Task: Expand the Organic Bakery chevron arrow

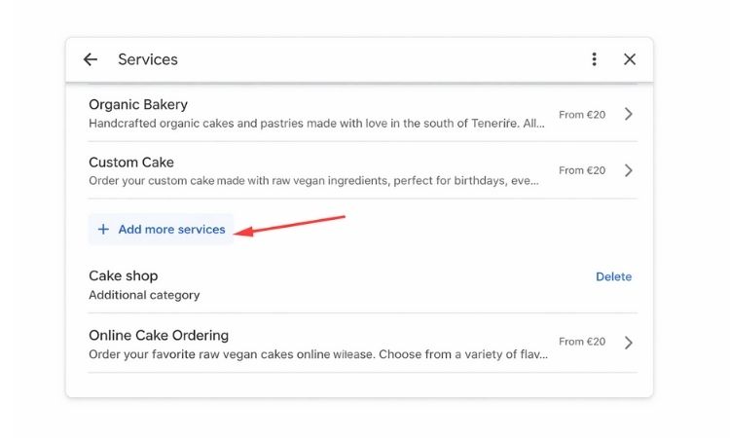Action: (629, 114)
